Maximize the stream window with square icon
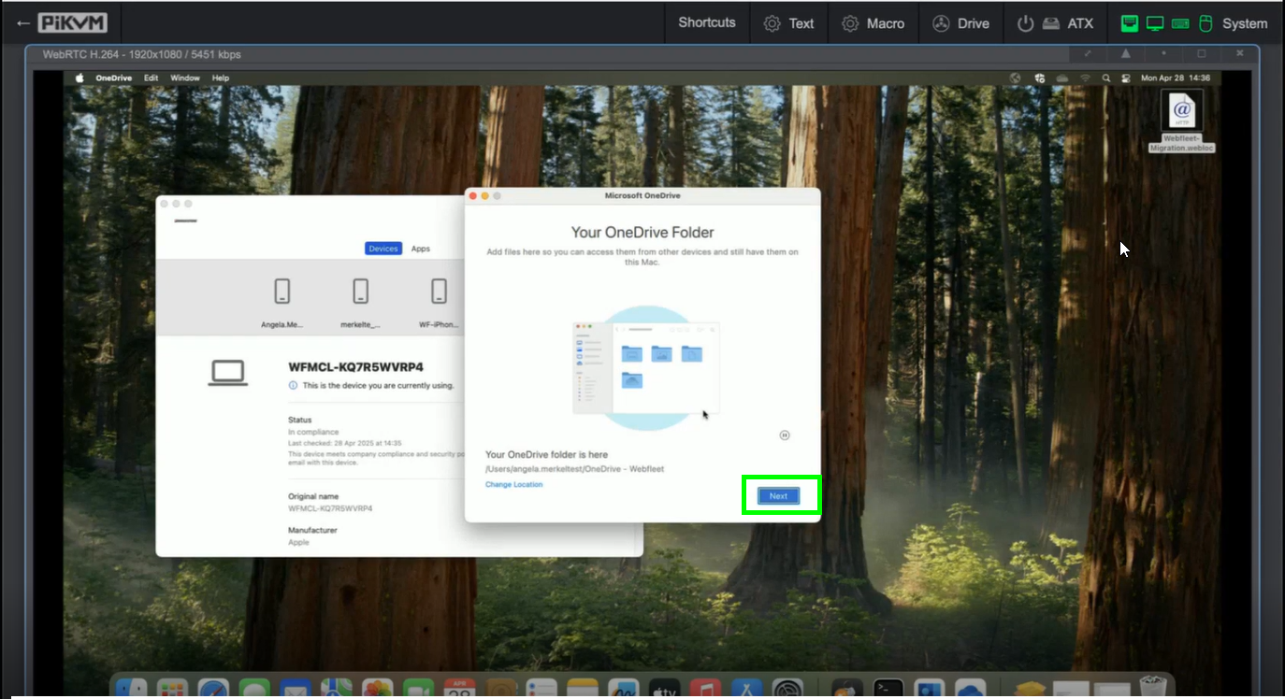1285x699 pixels. (x=1202, y=53)
